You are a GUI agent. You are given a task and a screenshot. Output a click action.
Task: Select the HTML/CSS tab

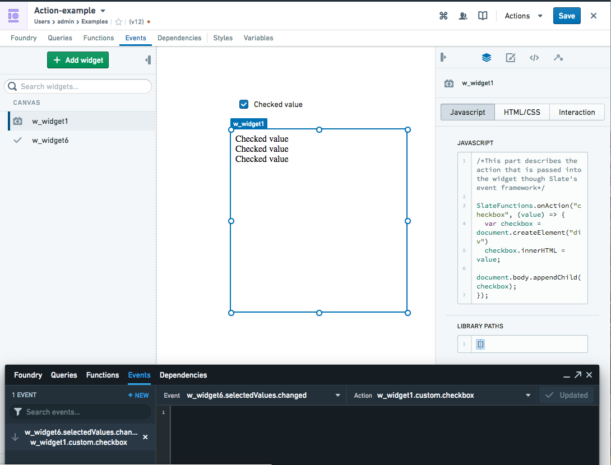[522, 112]
